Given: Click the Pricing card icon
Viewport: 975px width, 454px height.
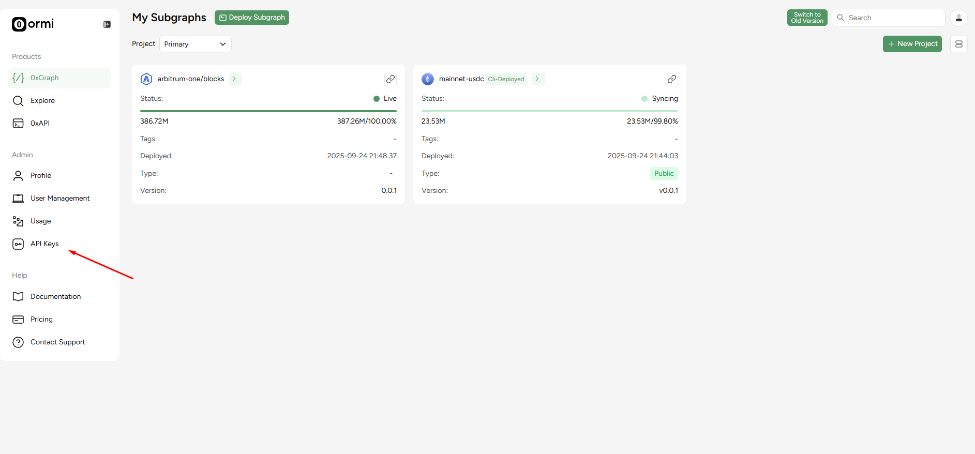Looking at the screenshot, I should point(18,320).
